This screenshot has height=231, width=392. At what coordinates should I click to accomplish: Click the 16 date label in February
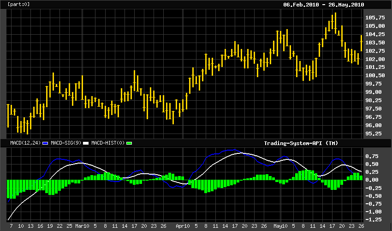[x=40, y=226]
